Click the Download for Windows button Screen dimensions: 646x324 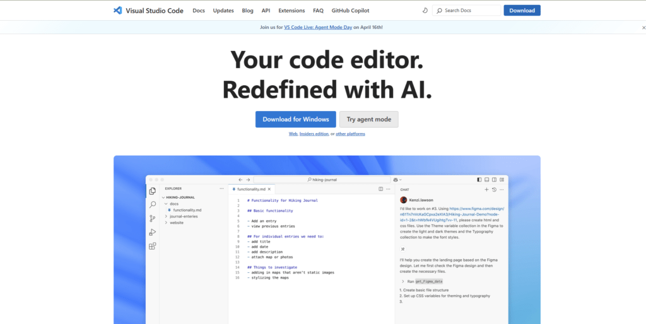click(x=295, y=119)
